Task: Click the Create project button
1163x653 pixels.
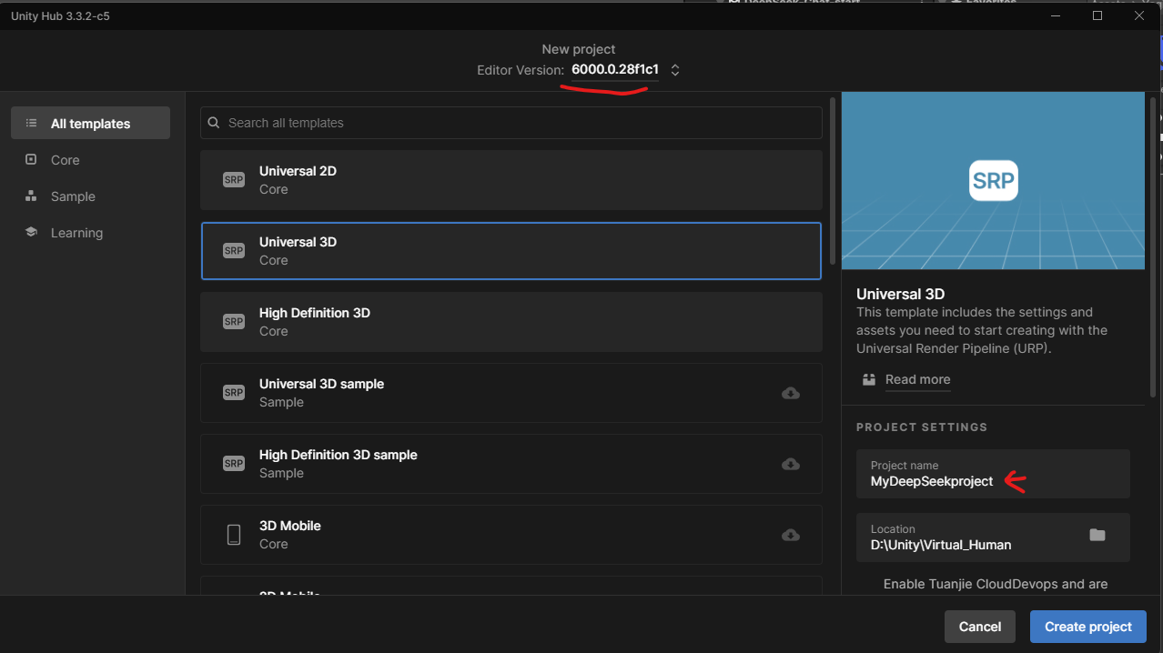Action: [1088, 627]
